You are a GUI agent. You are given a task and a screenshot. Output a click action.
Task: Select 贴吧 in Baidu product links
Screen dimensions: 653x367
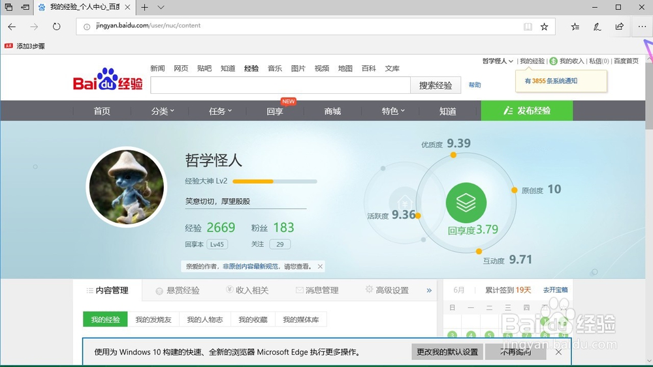204,68
